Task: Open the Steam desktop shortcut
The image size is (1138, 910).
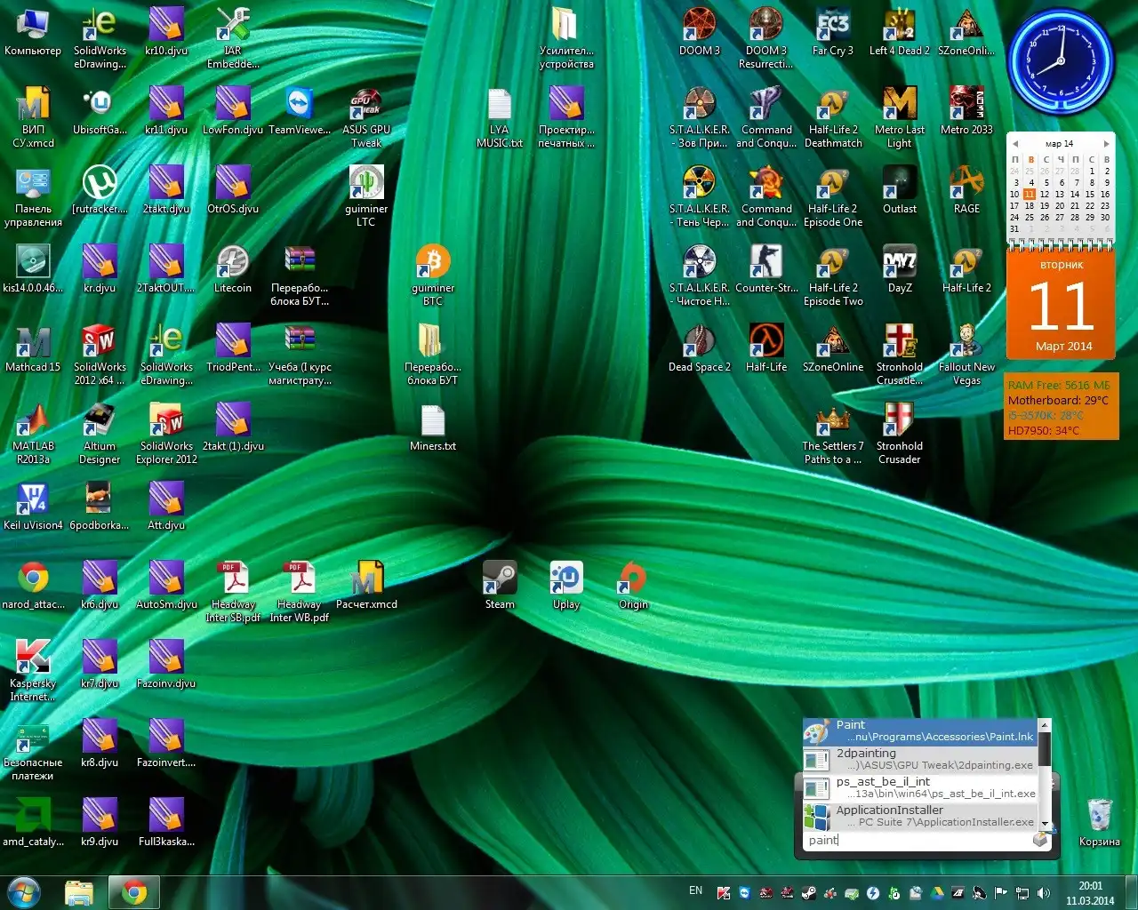Action: pyautogui.click(x=500, y=579)
